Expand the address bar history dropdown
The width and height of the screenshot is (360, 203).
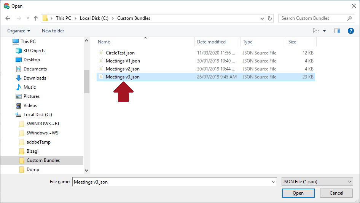(x=262, y=18)
